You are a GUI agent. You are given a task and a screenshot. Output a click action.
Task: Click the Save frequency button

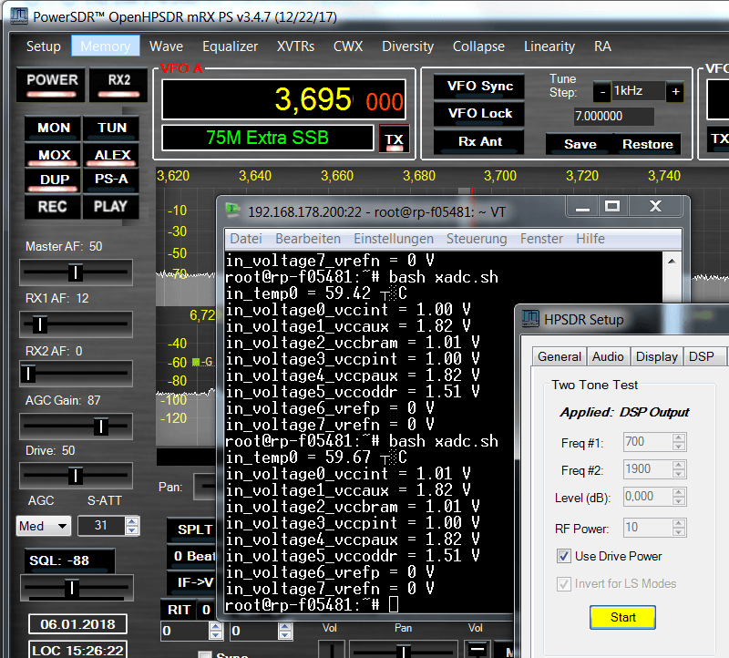pos(580,144)
